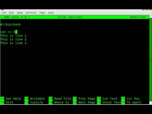Click the ^K key hint beside Cut Text
Screen dimensions: 152x114
tap(99, 99)
